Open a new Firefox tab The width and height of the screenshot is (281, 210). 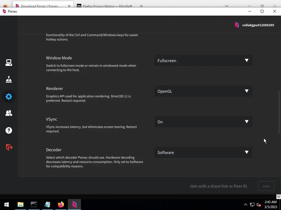(x=141, y=6)
